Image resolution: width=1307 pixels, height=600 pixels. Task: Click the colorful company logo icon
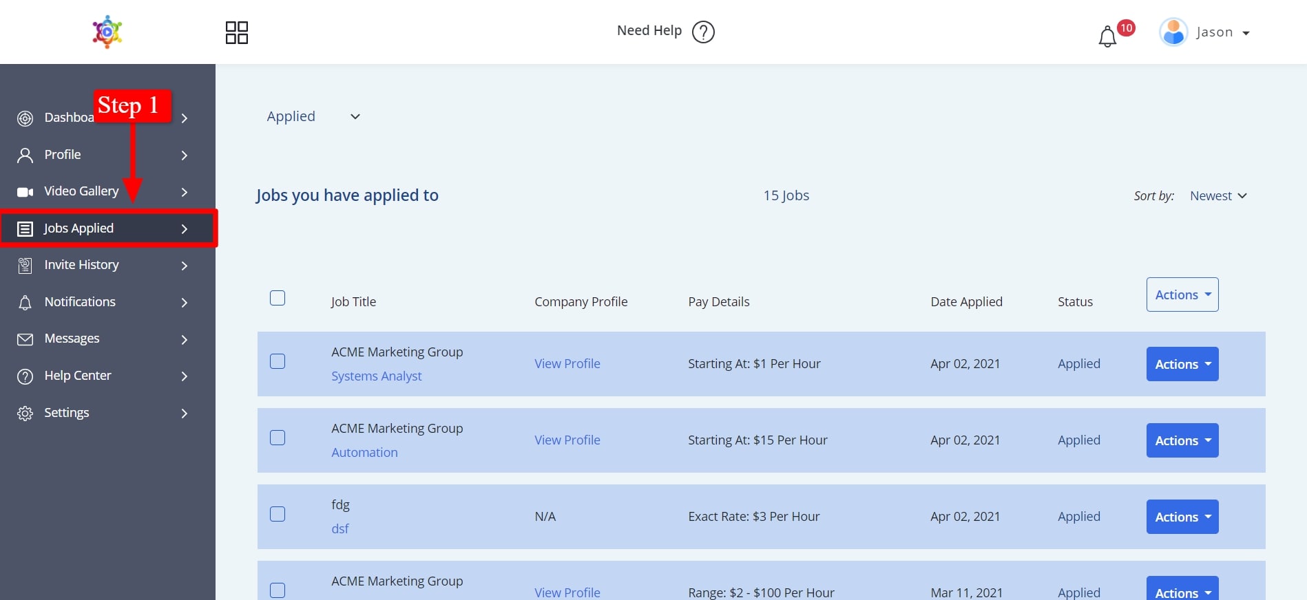click(107, 32)
